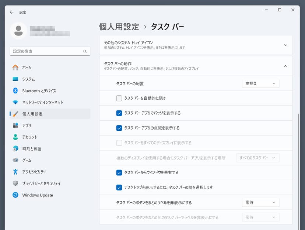The image size is (305, 230).
Task: Click the search magnifier icon
Action: point(85,51)
